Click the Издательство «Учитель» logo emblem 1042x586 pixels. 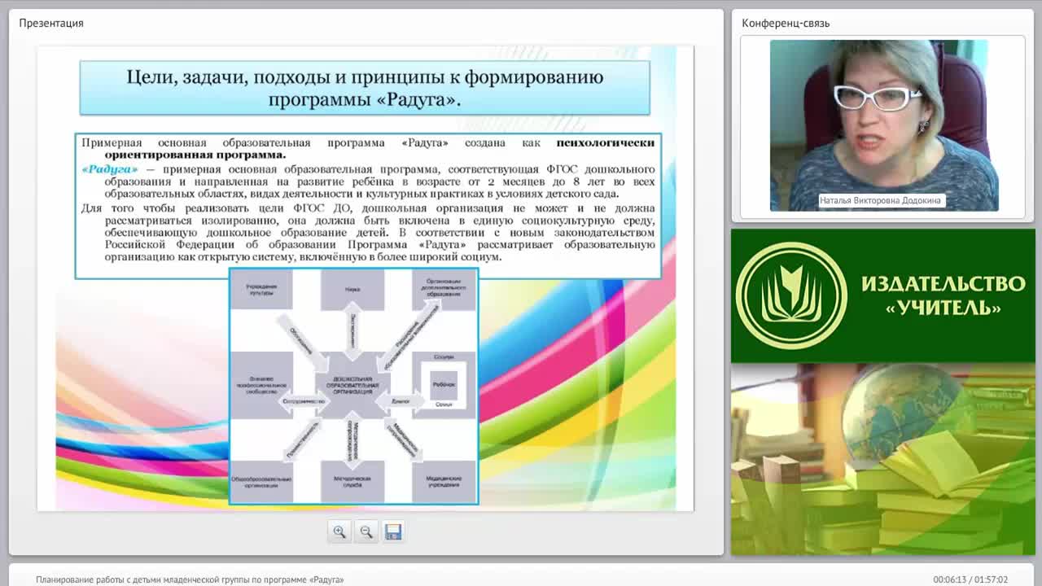pos(791,295)
